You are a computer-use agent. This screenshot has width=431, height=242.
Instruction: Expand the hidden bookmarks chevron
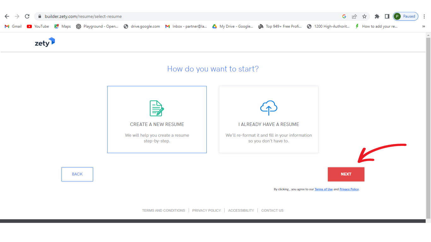(x=423, y=26)
